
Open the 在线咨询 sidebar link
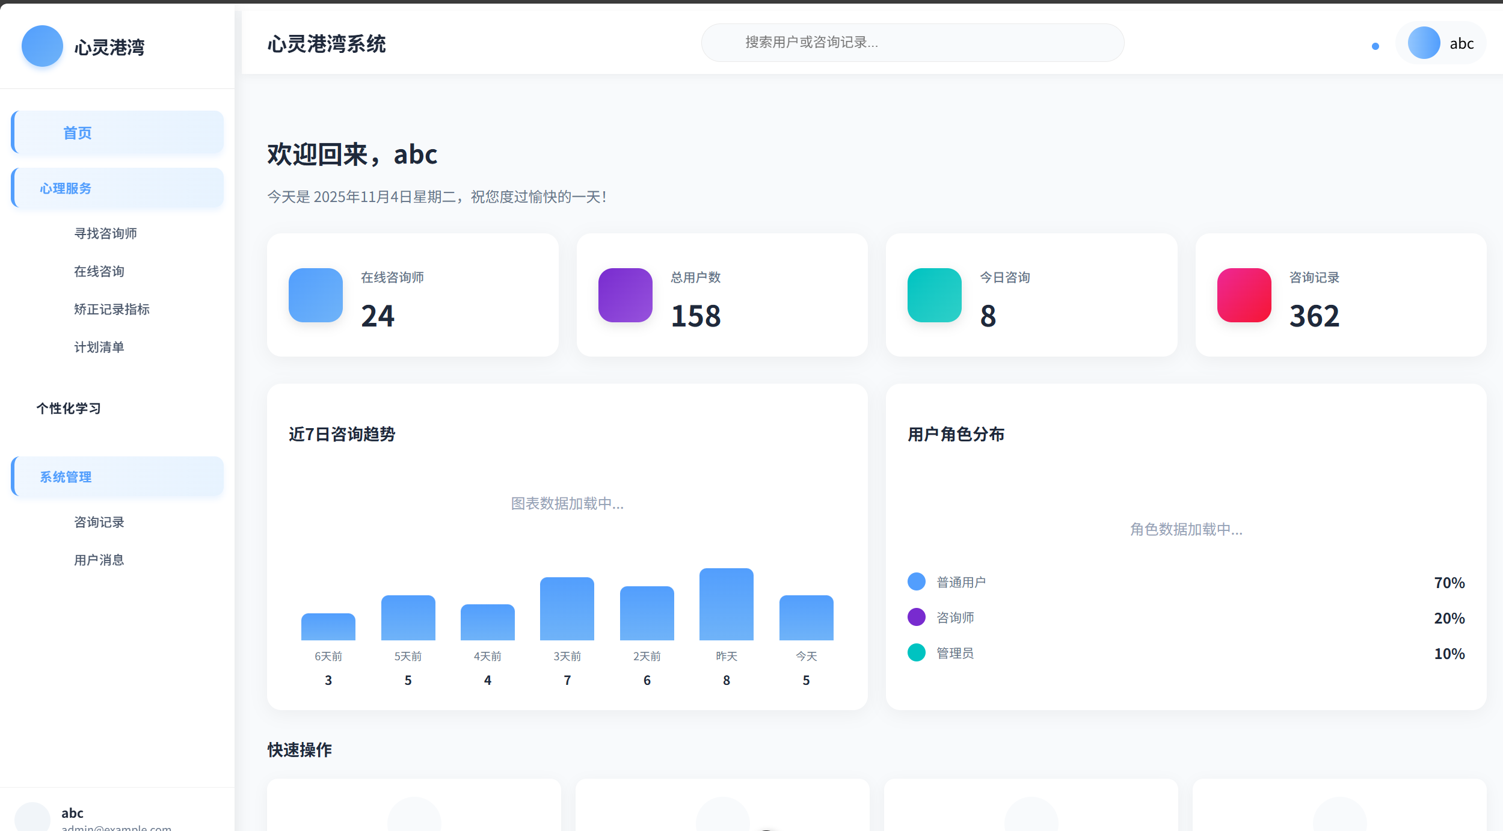pos(99,271)
